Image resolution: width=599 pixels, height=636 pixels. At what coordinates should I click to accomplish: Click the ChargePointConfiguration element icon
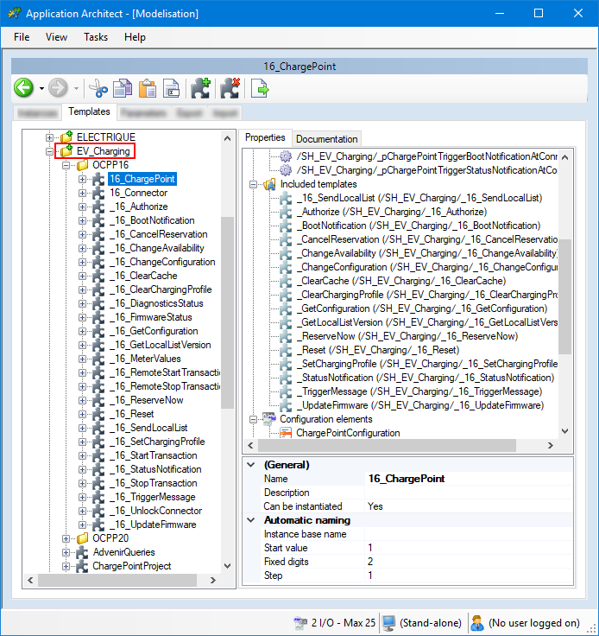pos(286,433)
